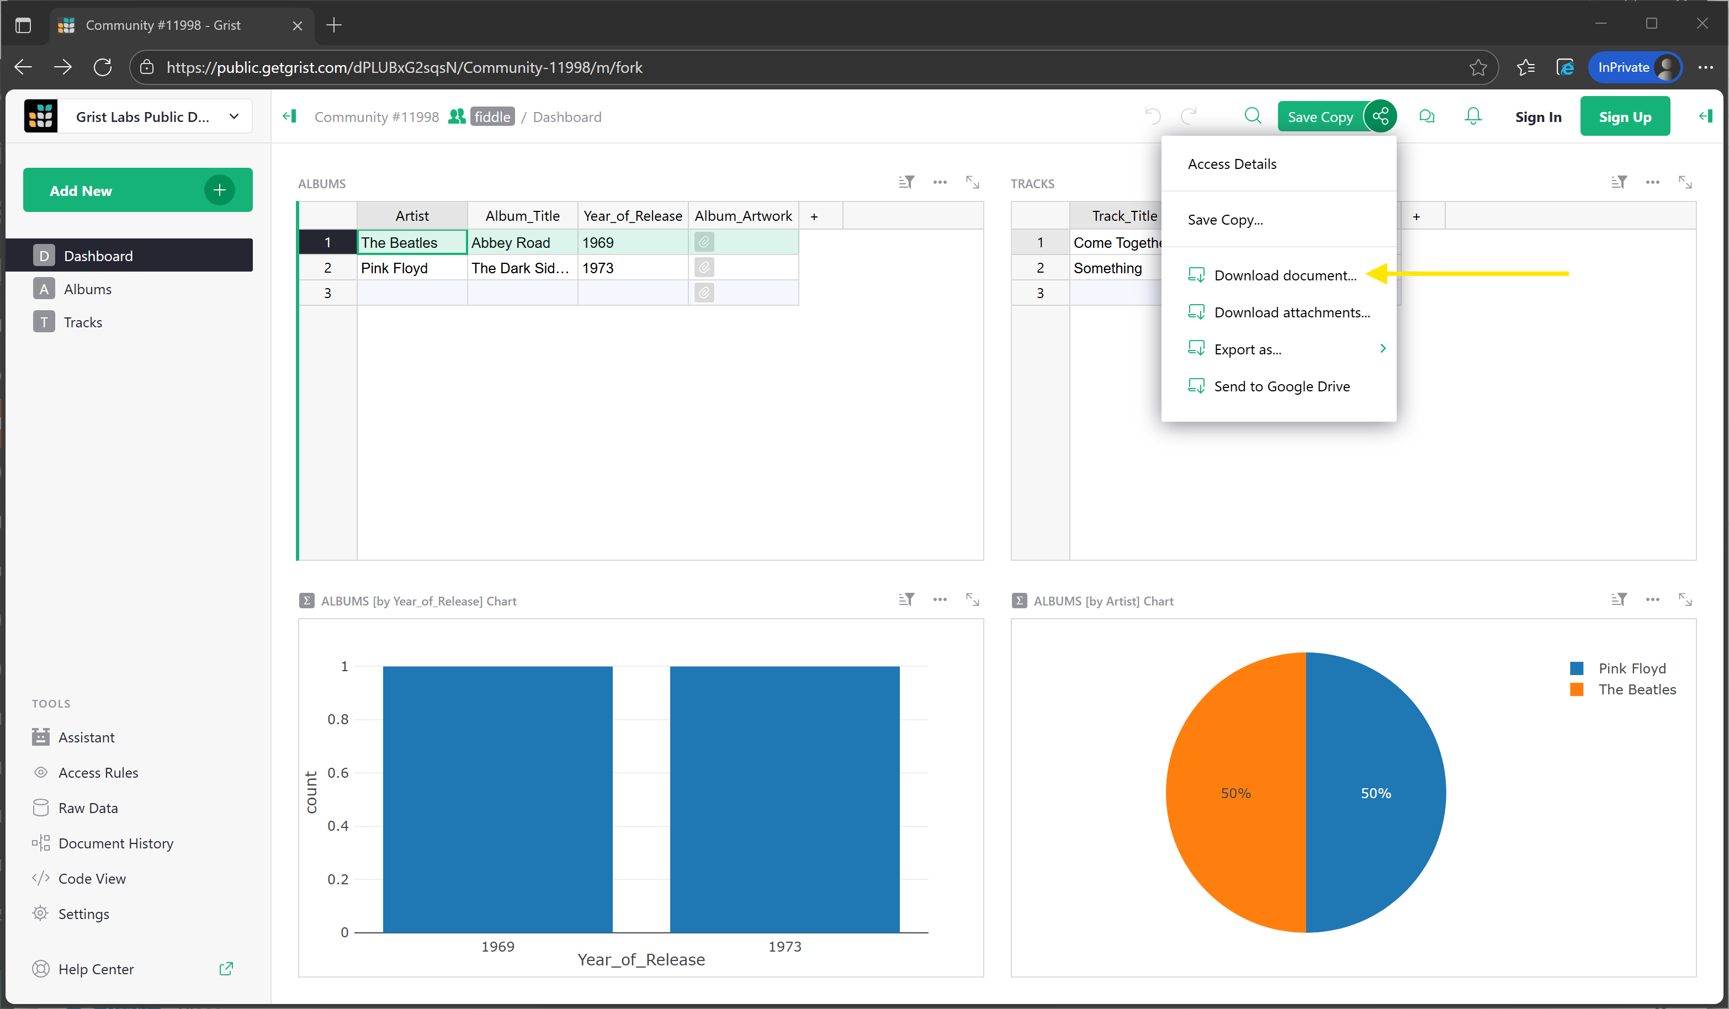
Task: Collapse the left navigation panel
Action: tap(289, 116)
